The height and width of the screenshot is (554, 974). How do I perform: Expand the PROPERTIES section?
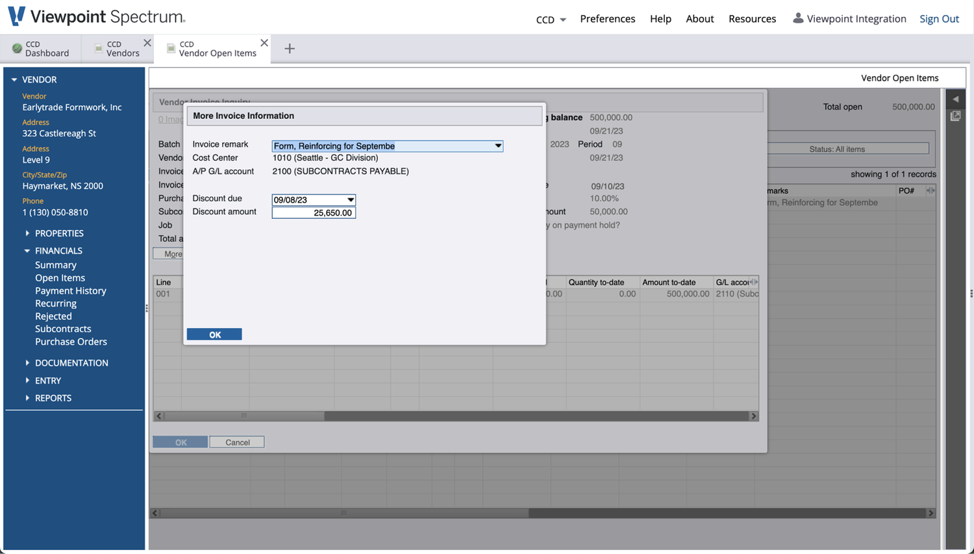27,233
